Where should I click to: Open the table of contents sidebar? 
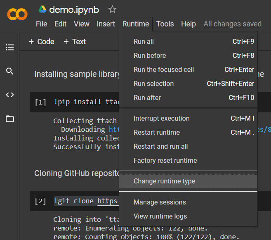pos(10,48)
